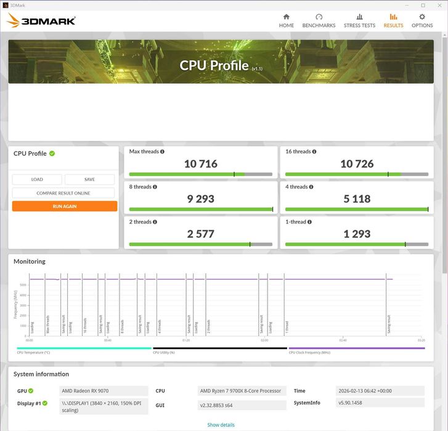Click the 2 threads score 2 577
This screenshot has width=448, height=431.
[200, 234]
